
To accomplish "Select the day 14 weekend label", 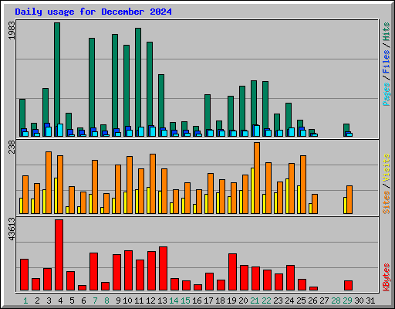I will [174, 301].
